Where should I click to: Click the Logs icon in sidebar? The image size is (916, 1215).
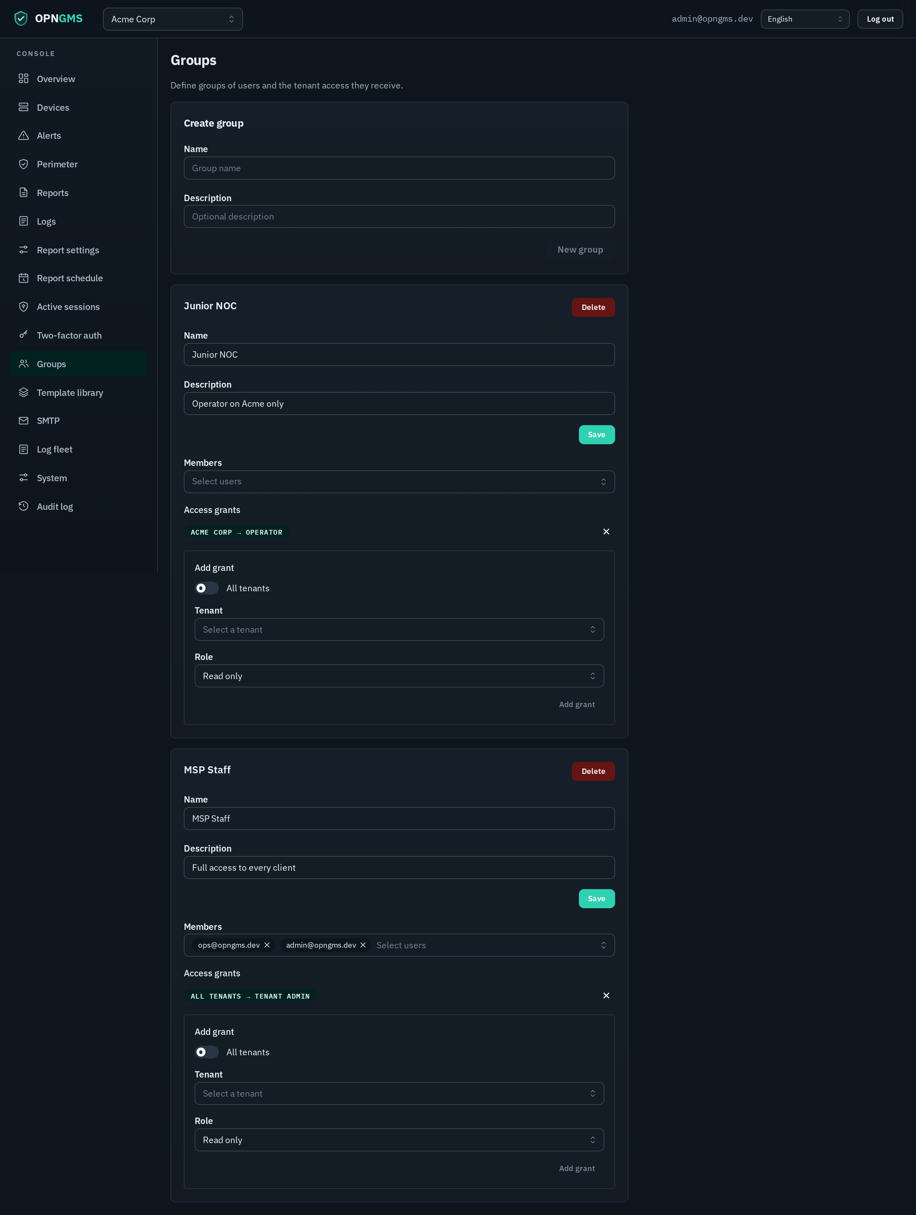24,221
